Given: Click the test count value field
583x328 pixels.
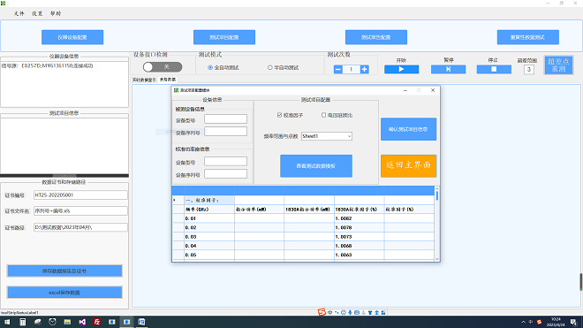Looking at the screenshot, I should pyautogui.click(x=351, y=69).
